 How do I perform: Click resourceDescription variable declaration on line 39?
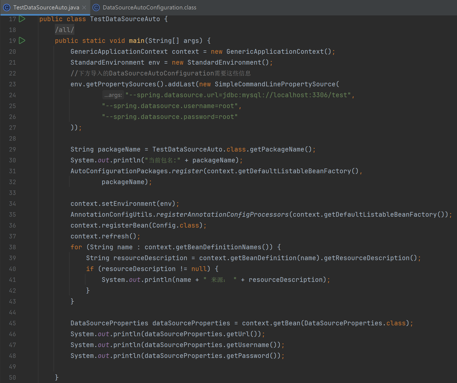click(x=150, y=258)
